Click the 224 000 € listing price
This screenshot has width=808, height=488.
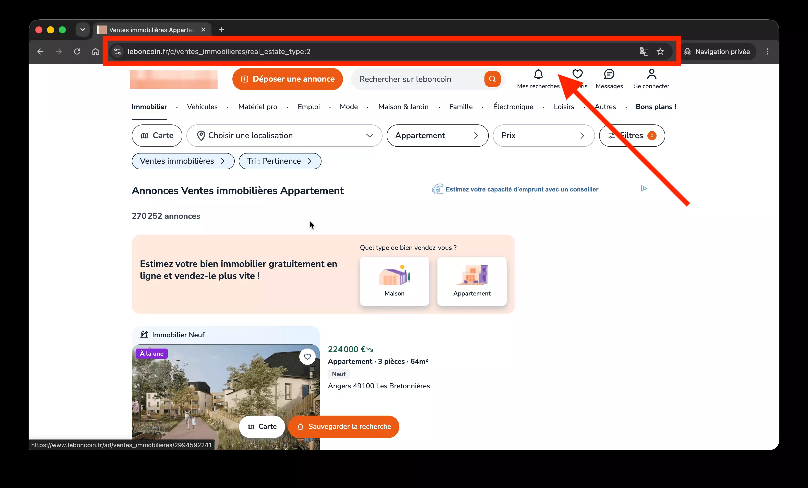(347, 349)
